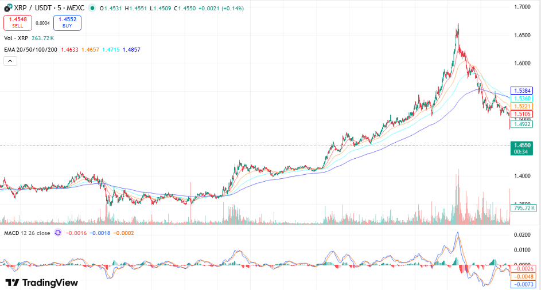Click the XRP symbol logo icon

pyautogui.click(x=8, y=7)
